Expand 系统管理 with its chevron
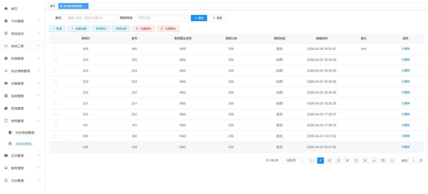This screenshot has width=428, height=194. click(39, 96)
